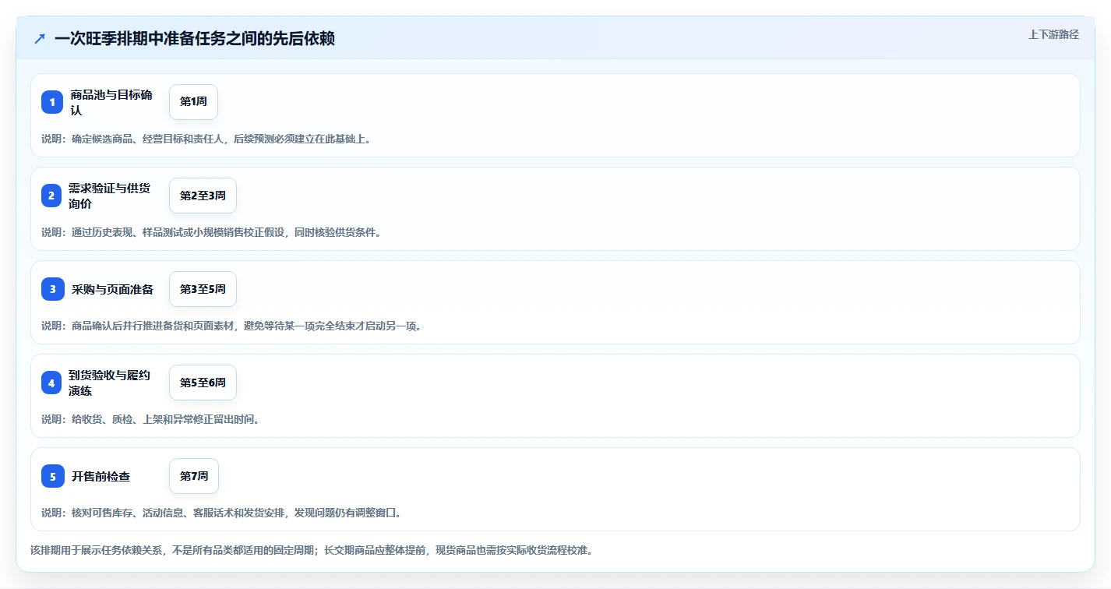Select the 第3至5周 week tag
This screenshot has width=1111, height=589.
click(x=203, y=289)
